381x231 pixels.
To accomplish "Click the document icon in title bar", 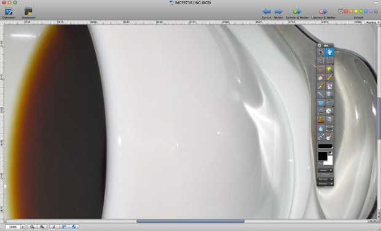I will (171, 2).
